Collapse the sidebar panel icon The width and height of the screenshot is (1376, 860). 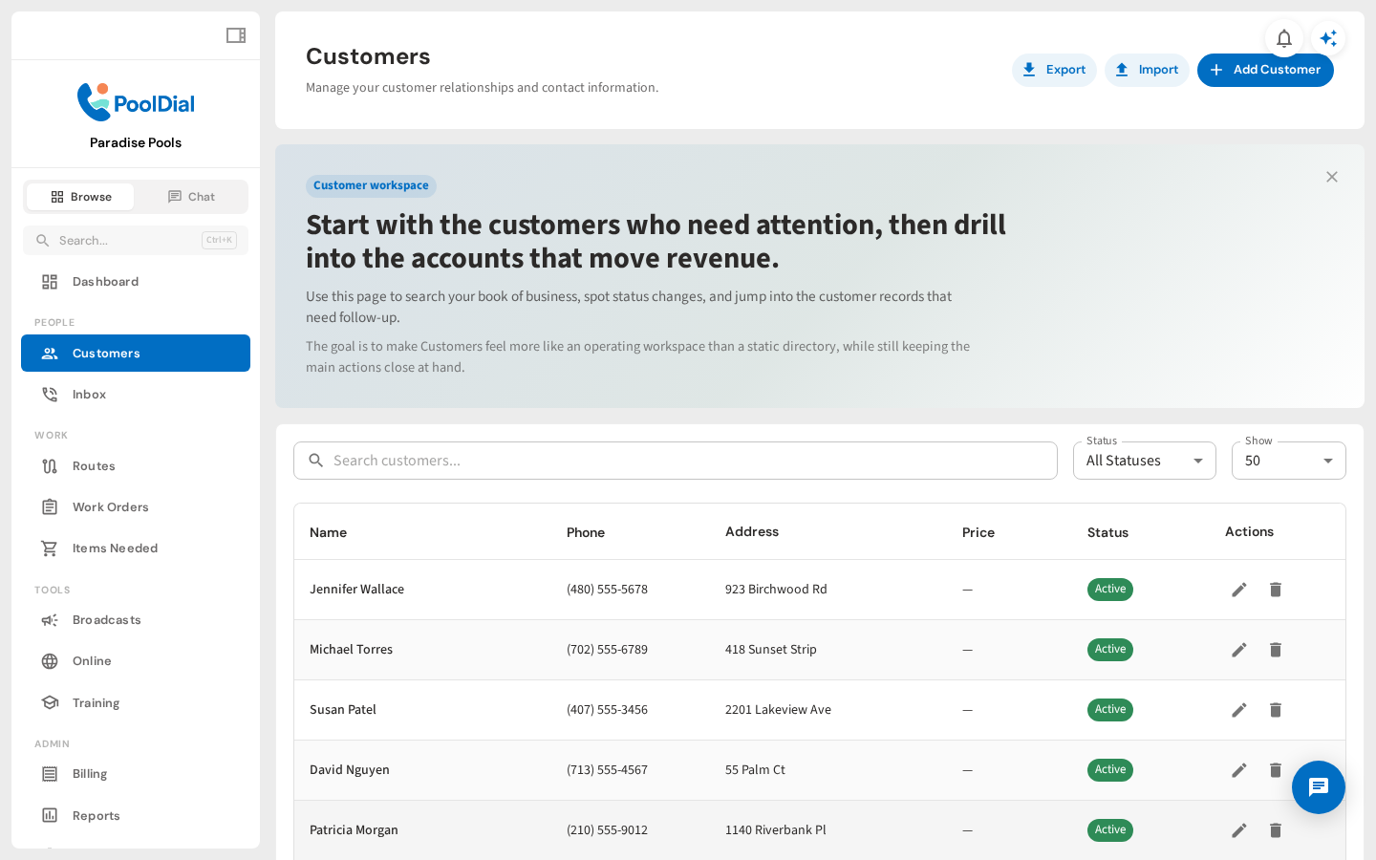pos(236,35)
